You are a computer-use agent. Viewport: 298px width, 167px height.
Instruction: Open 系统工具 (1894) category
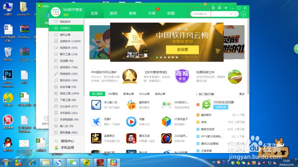coord(66,93)
